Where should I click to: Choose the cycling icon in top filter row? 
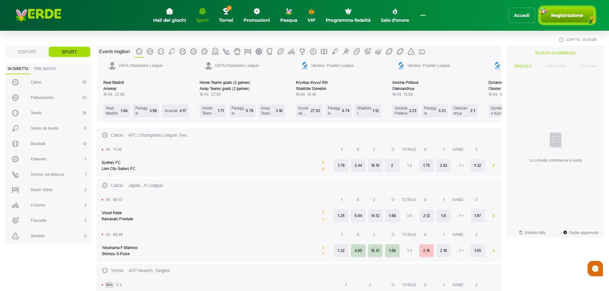click(291, 52)
